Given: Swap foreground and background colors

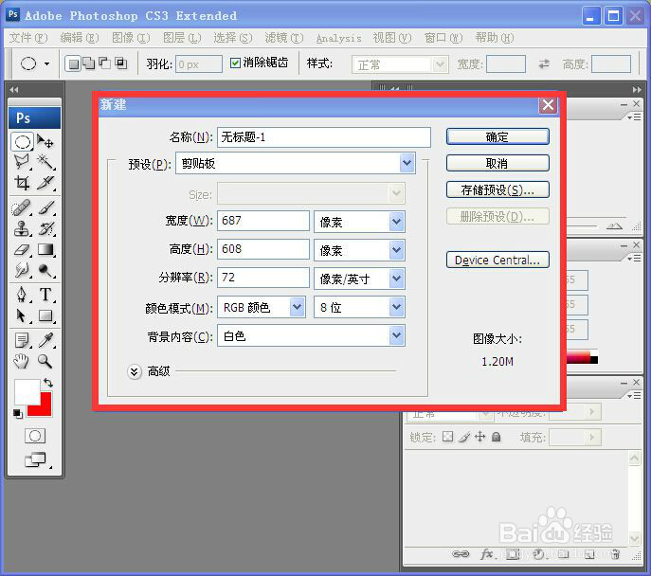Looking at the screenshot, I should click(48, 382).
